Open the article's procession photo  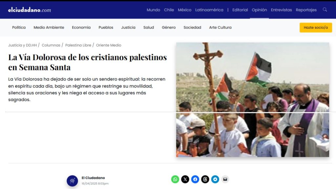(x=252, y=100)
